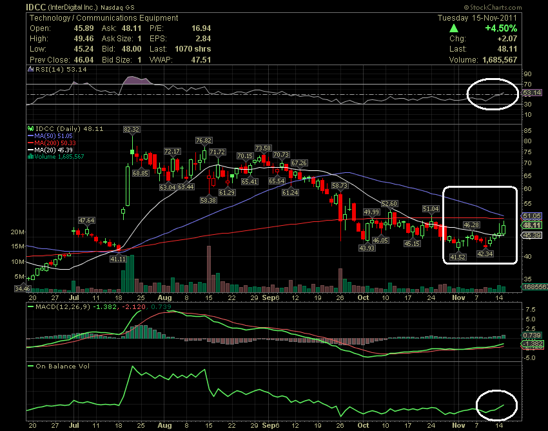The height and width of the screenshot is (431, 548).
Task: Click the IDCC (Daily) 48.11 legend label
Action: (x=70, y=129)
